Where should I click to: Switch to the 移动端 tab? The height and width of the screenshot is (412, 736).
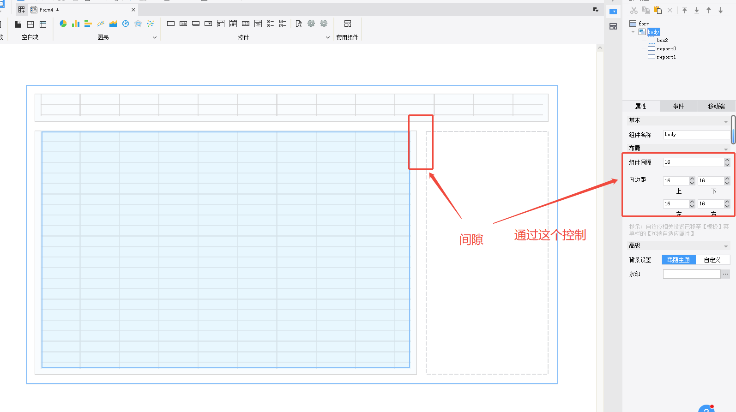[716, 106]
